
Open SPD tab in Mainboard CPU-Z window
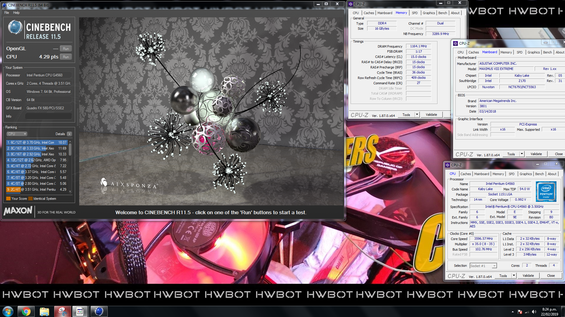pyautogui.click(x=519, y=52)
